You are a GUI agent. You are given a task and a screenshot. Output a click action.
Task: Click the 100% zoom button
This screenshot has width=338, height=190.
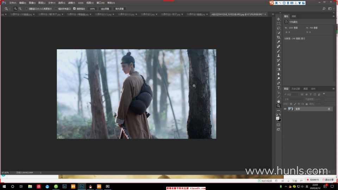tap(92, 9)
